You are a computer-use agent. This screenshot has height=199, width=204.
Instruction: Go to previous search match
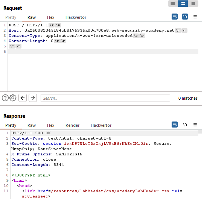[x=23, y=98]
